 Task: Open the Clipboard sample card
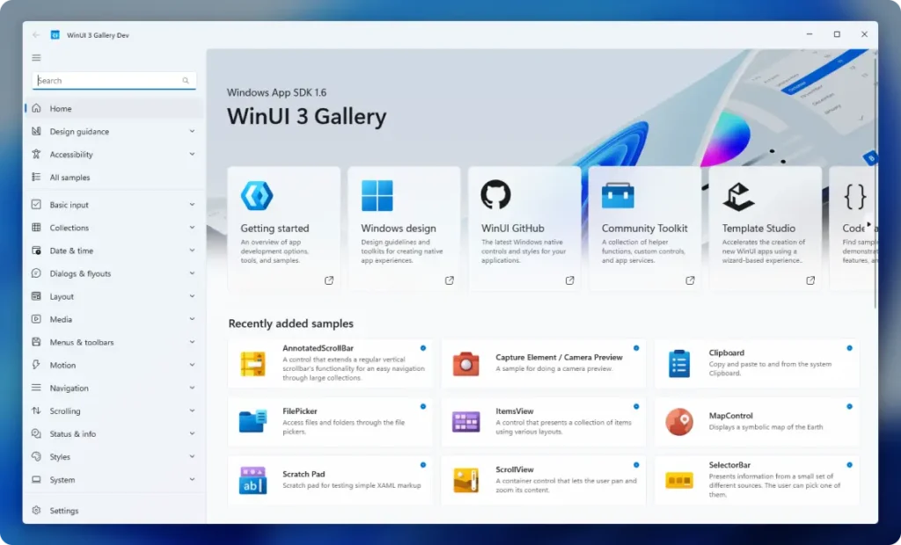[x=757, y=363]
